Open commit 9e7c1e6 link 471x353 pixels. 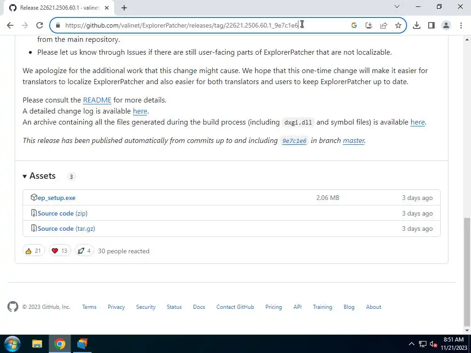tap(294, 141)
